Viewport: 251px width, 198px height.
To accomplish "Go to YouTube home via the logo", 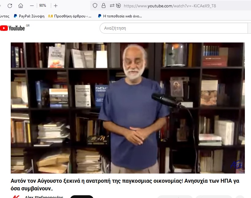I will click(13, 28).
